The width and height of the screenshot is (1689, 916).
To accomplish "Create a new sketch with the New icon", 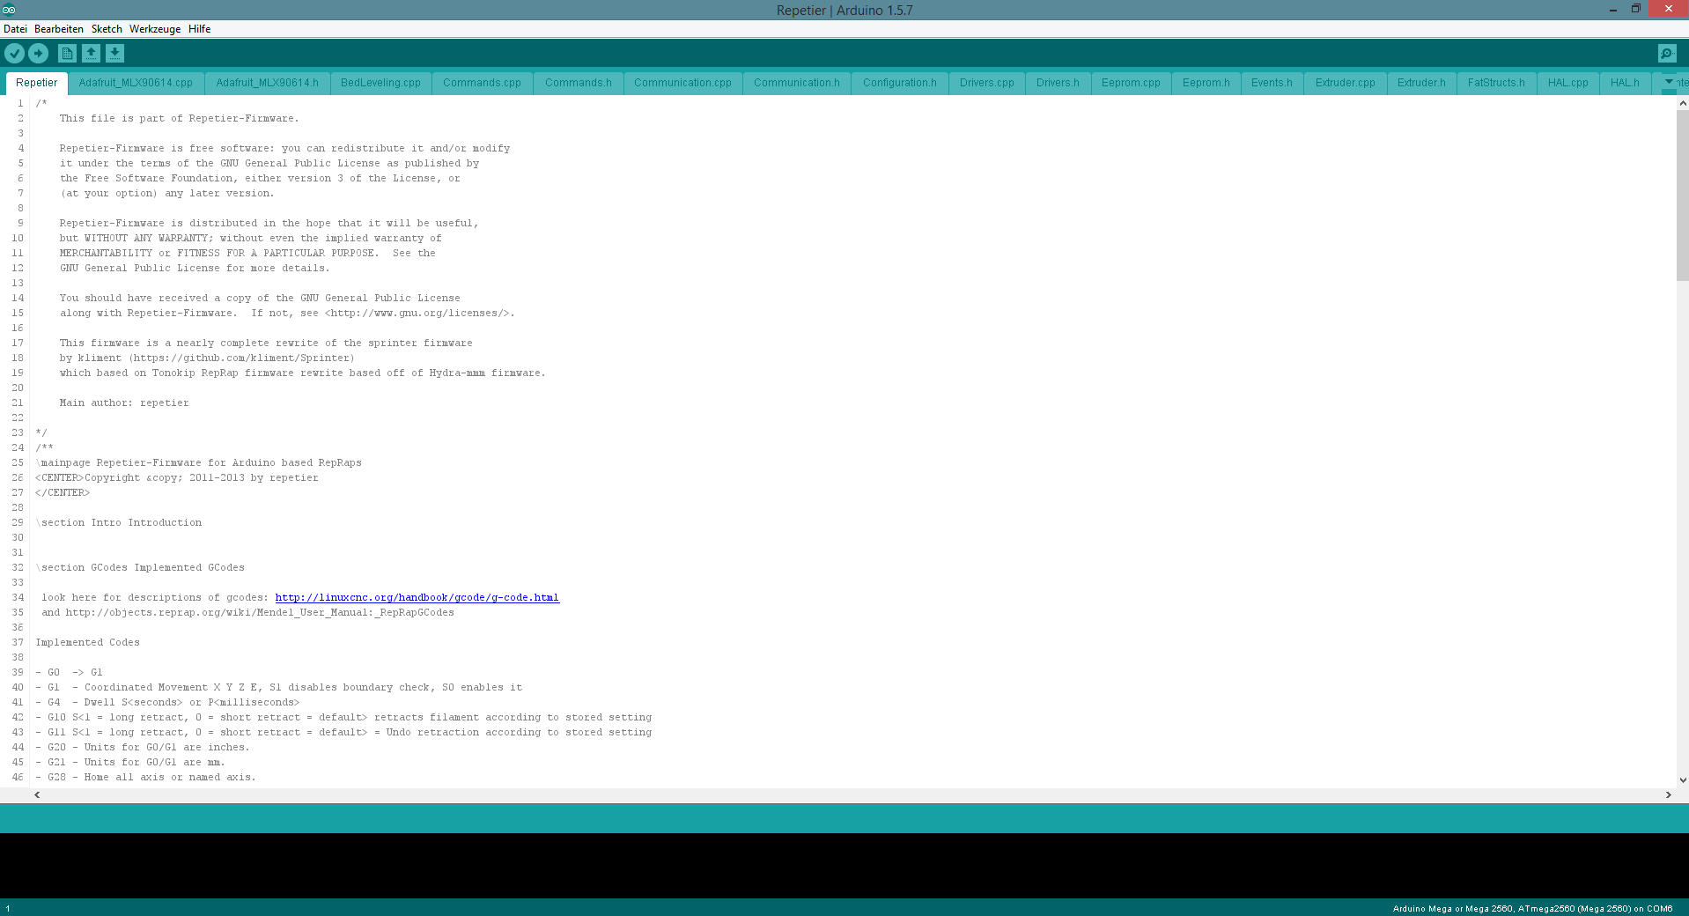I will (x=67, y=54).
